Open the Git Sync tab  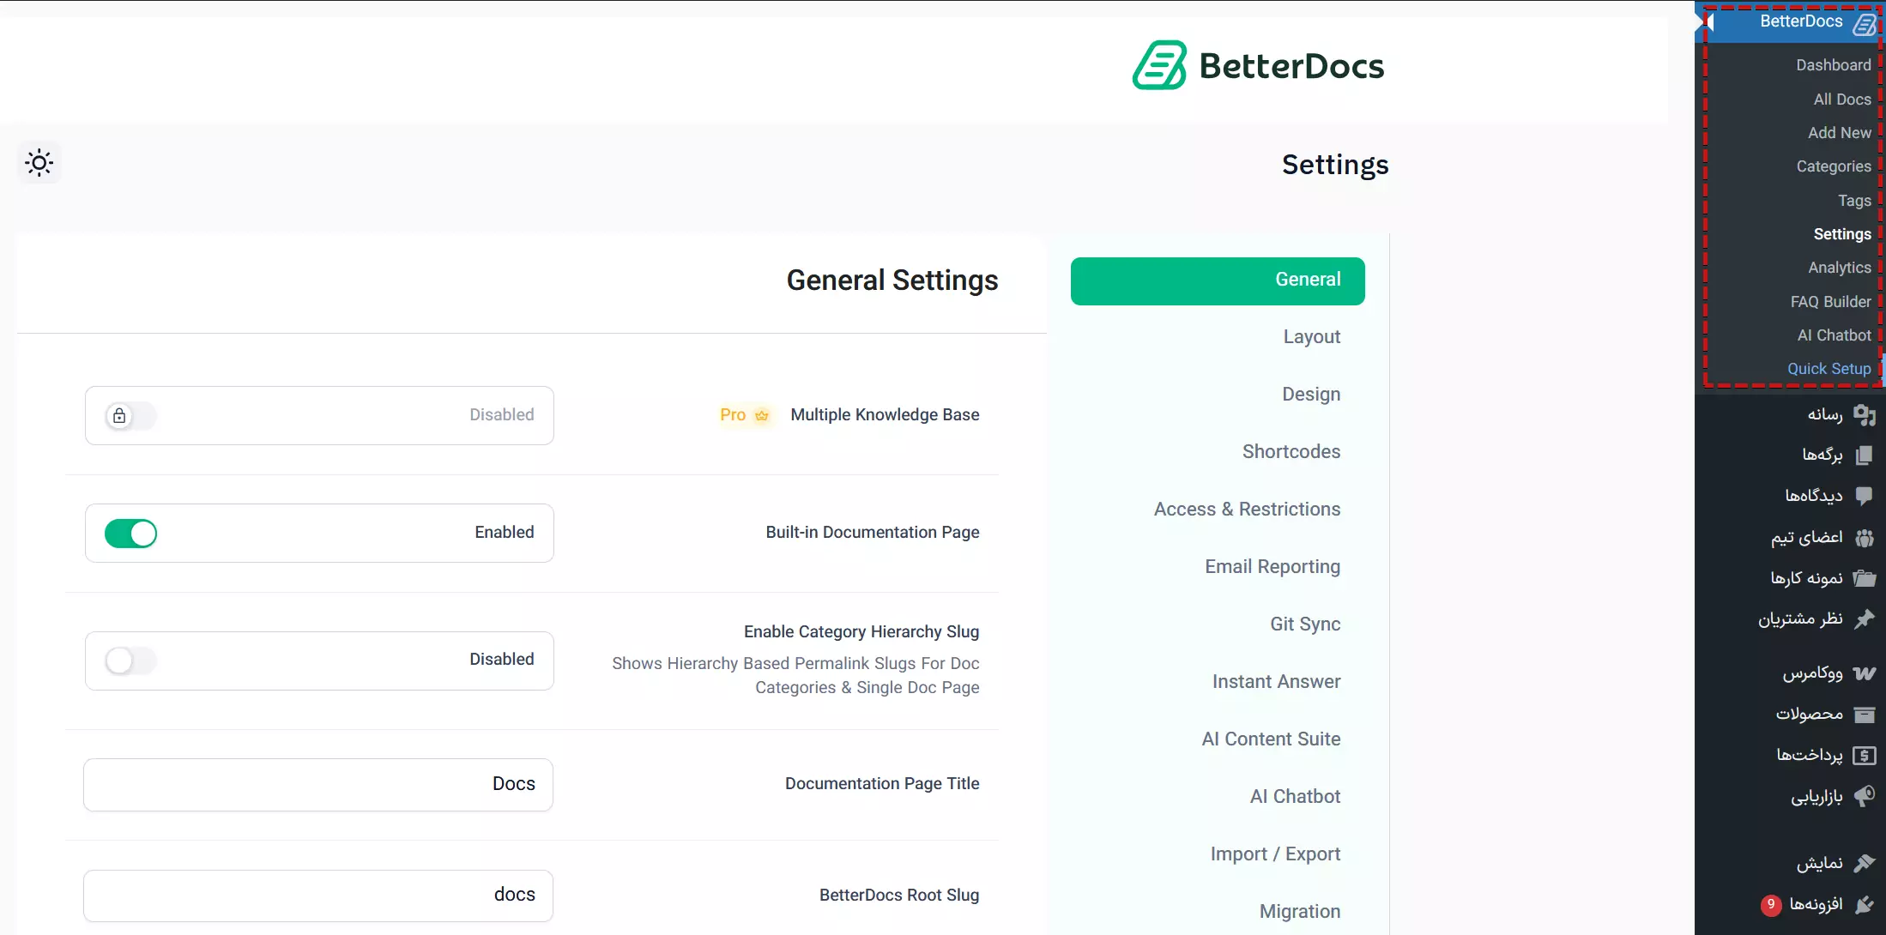[x=1305, y=624]
